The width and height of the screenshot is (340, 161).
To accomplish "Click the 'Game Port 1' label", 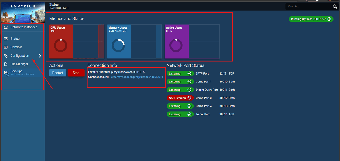I will click(204, 82).
